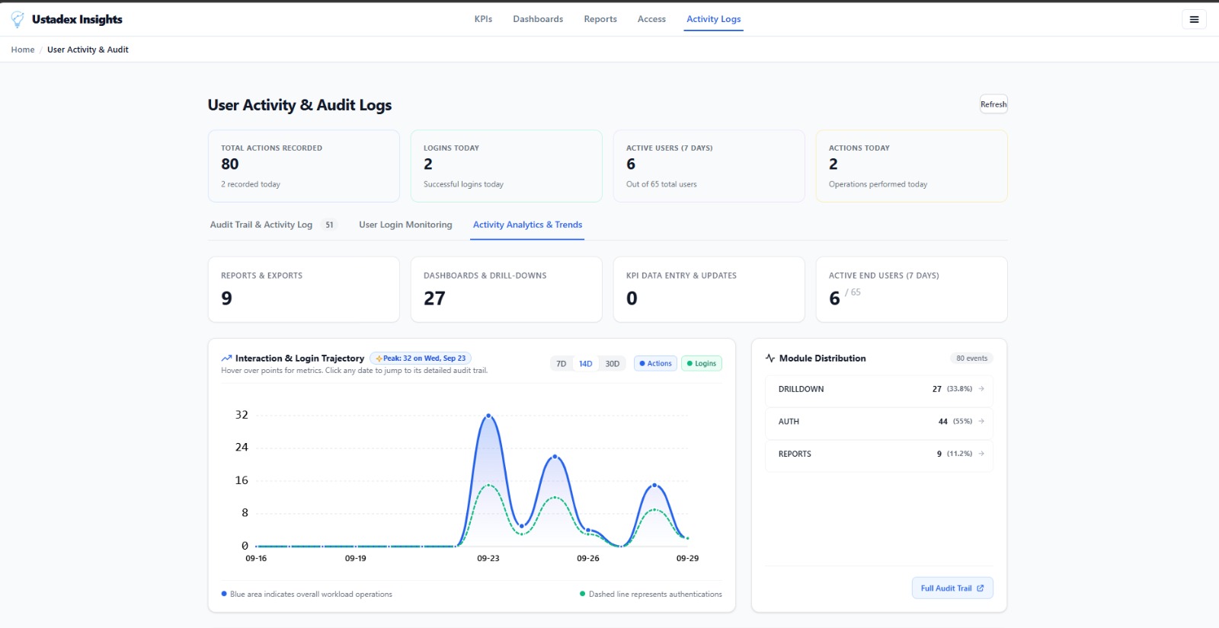Click the Peak: 32 on Wed, Sep 23 badge

click(421, 359)
